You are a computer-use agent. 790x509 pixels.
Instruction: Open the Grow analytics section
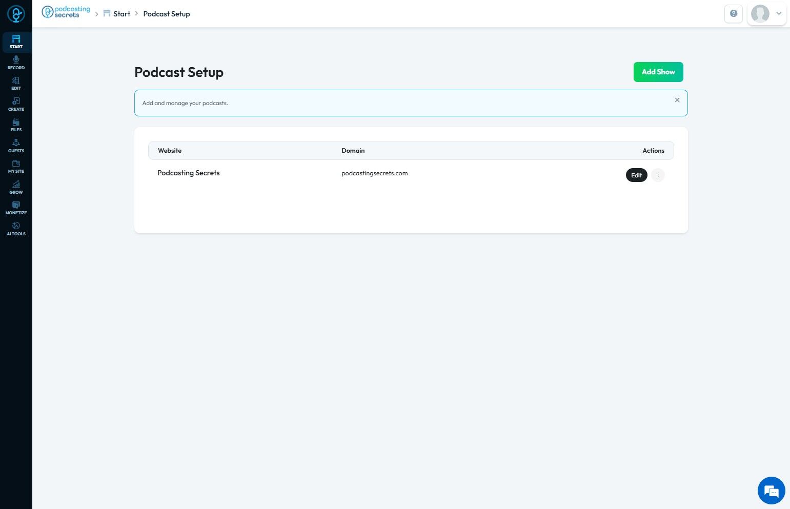tap(16, 188)
